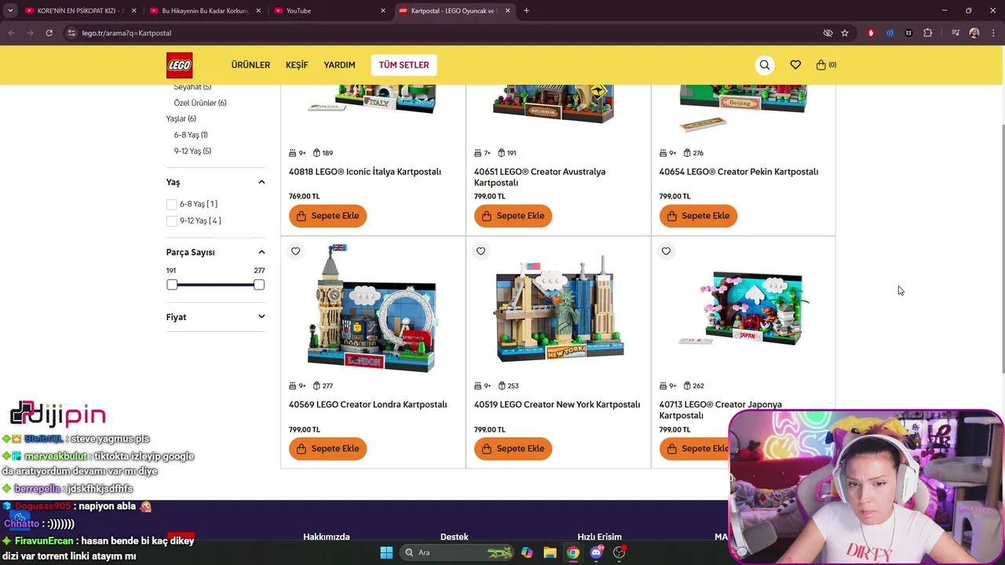Switch to the YouTube tab
Image resolution: width=1005 pixels, height=565 pixels.
click(330, 10)
